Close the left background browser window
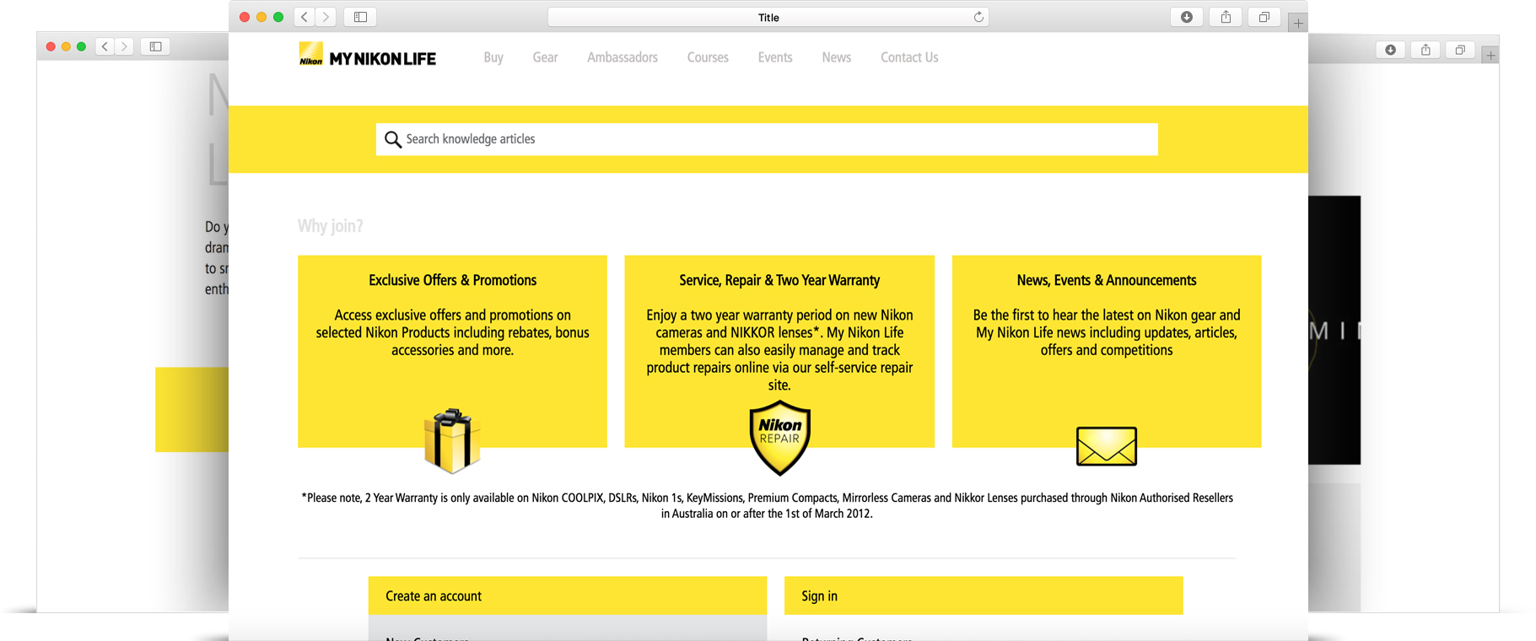 click(x=51, y=46)
